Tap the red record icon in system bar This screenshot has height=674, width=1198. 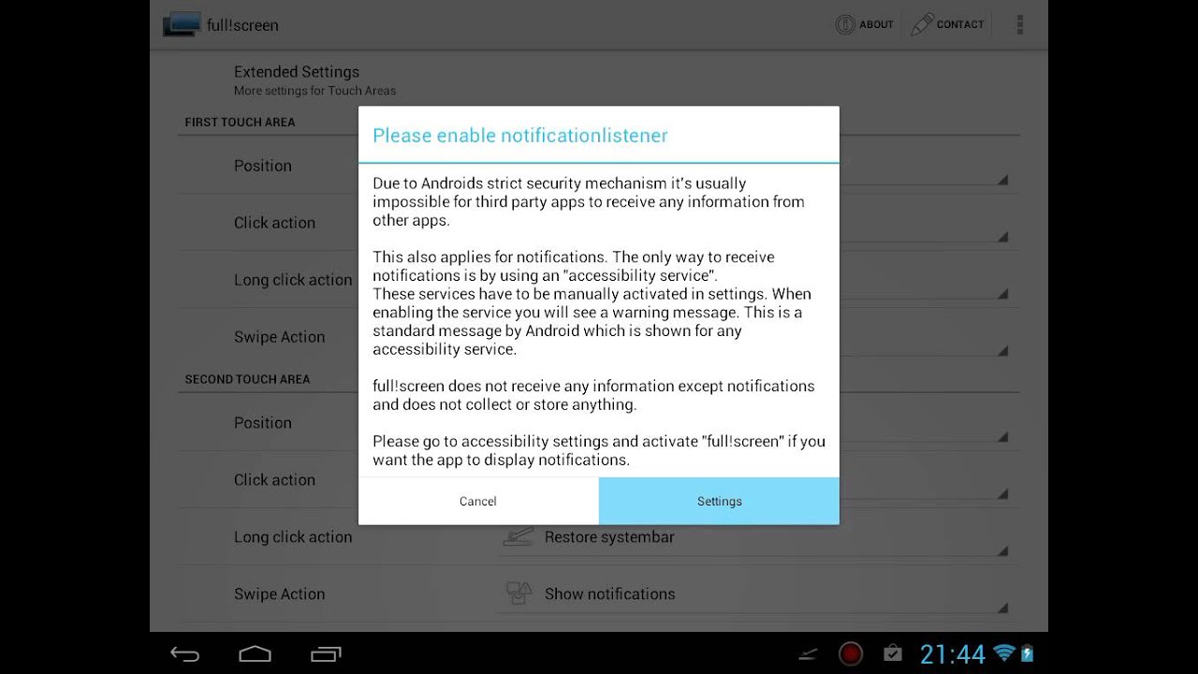click(851, 652)
